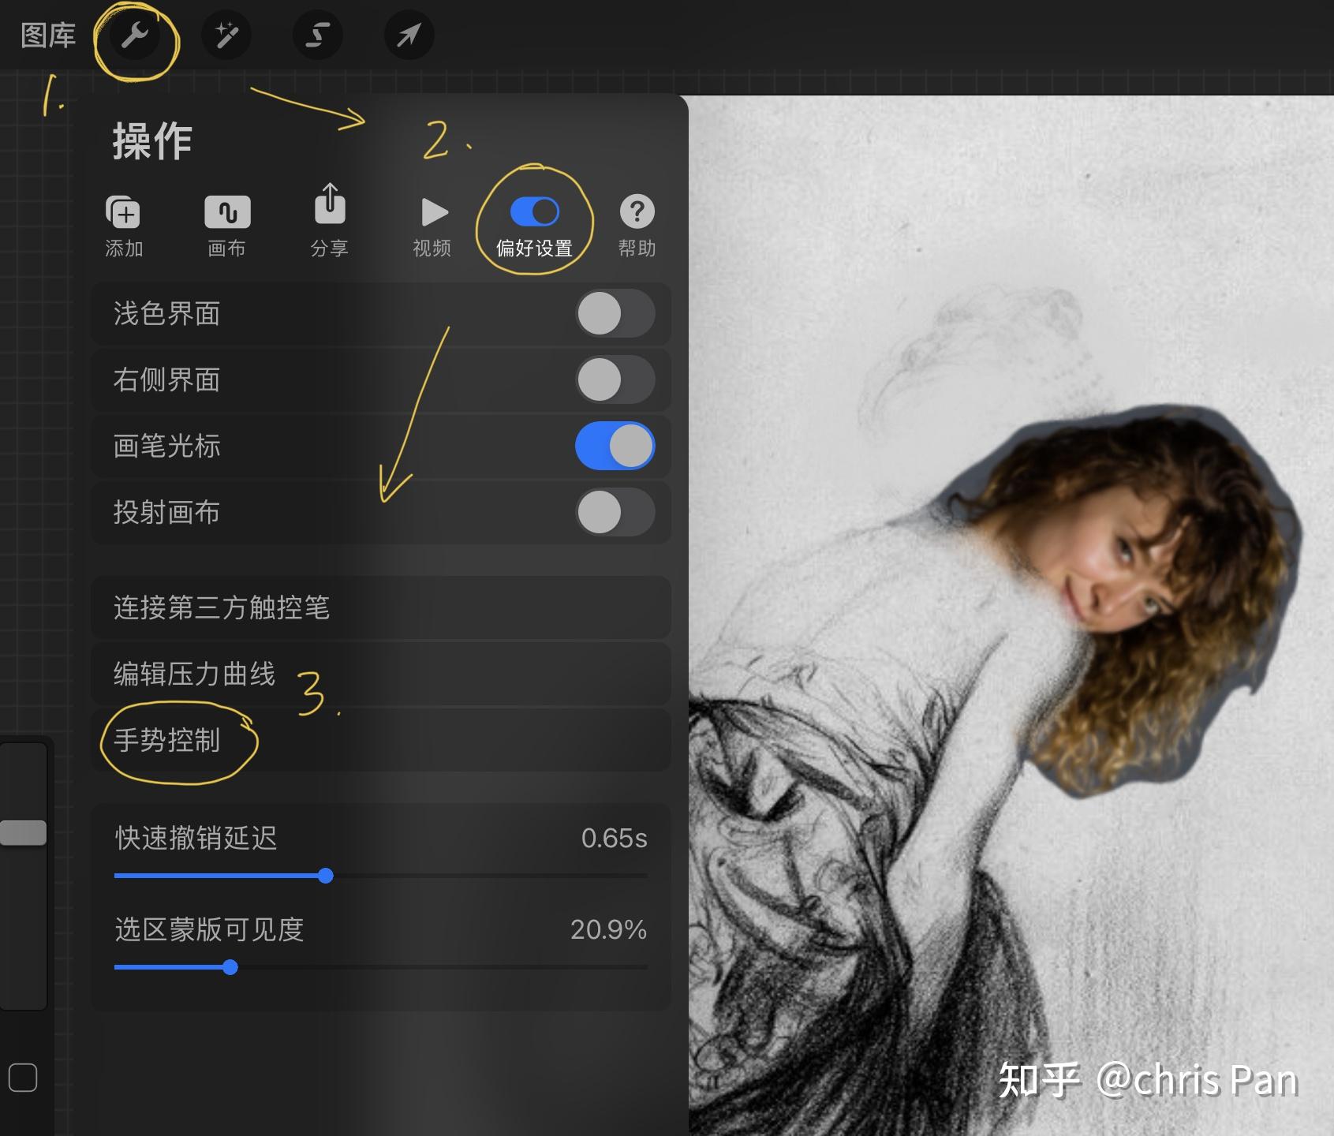Open the 添加 tab

tap(124, 226)
